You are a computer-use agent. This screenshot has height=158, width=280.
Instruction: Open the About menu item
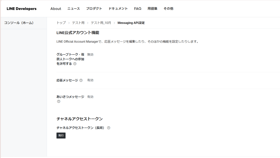(56, 9)
